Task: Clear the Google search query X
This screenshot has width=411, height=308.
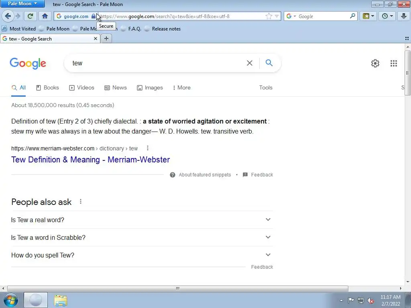Action: coord(250,63)
